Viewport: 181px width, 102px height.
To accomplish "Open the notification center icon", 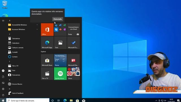I will pyautogui.click(x=178, y=101).
